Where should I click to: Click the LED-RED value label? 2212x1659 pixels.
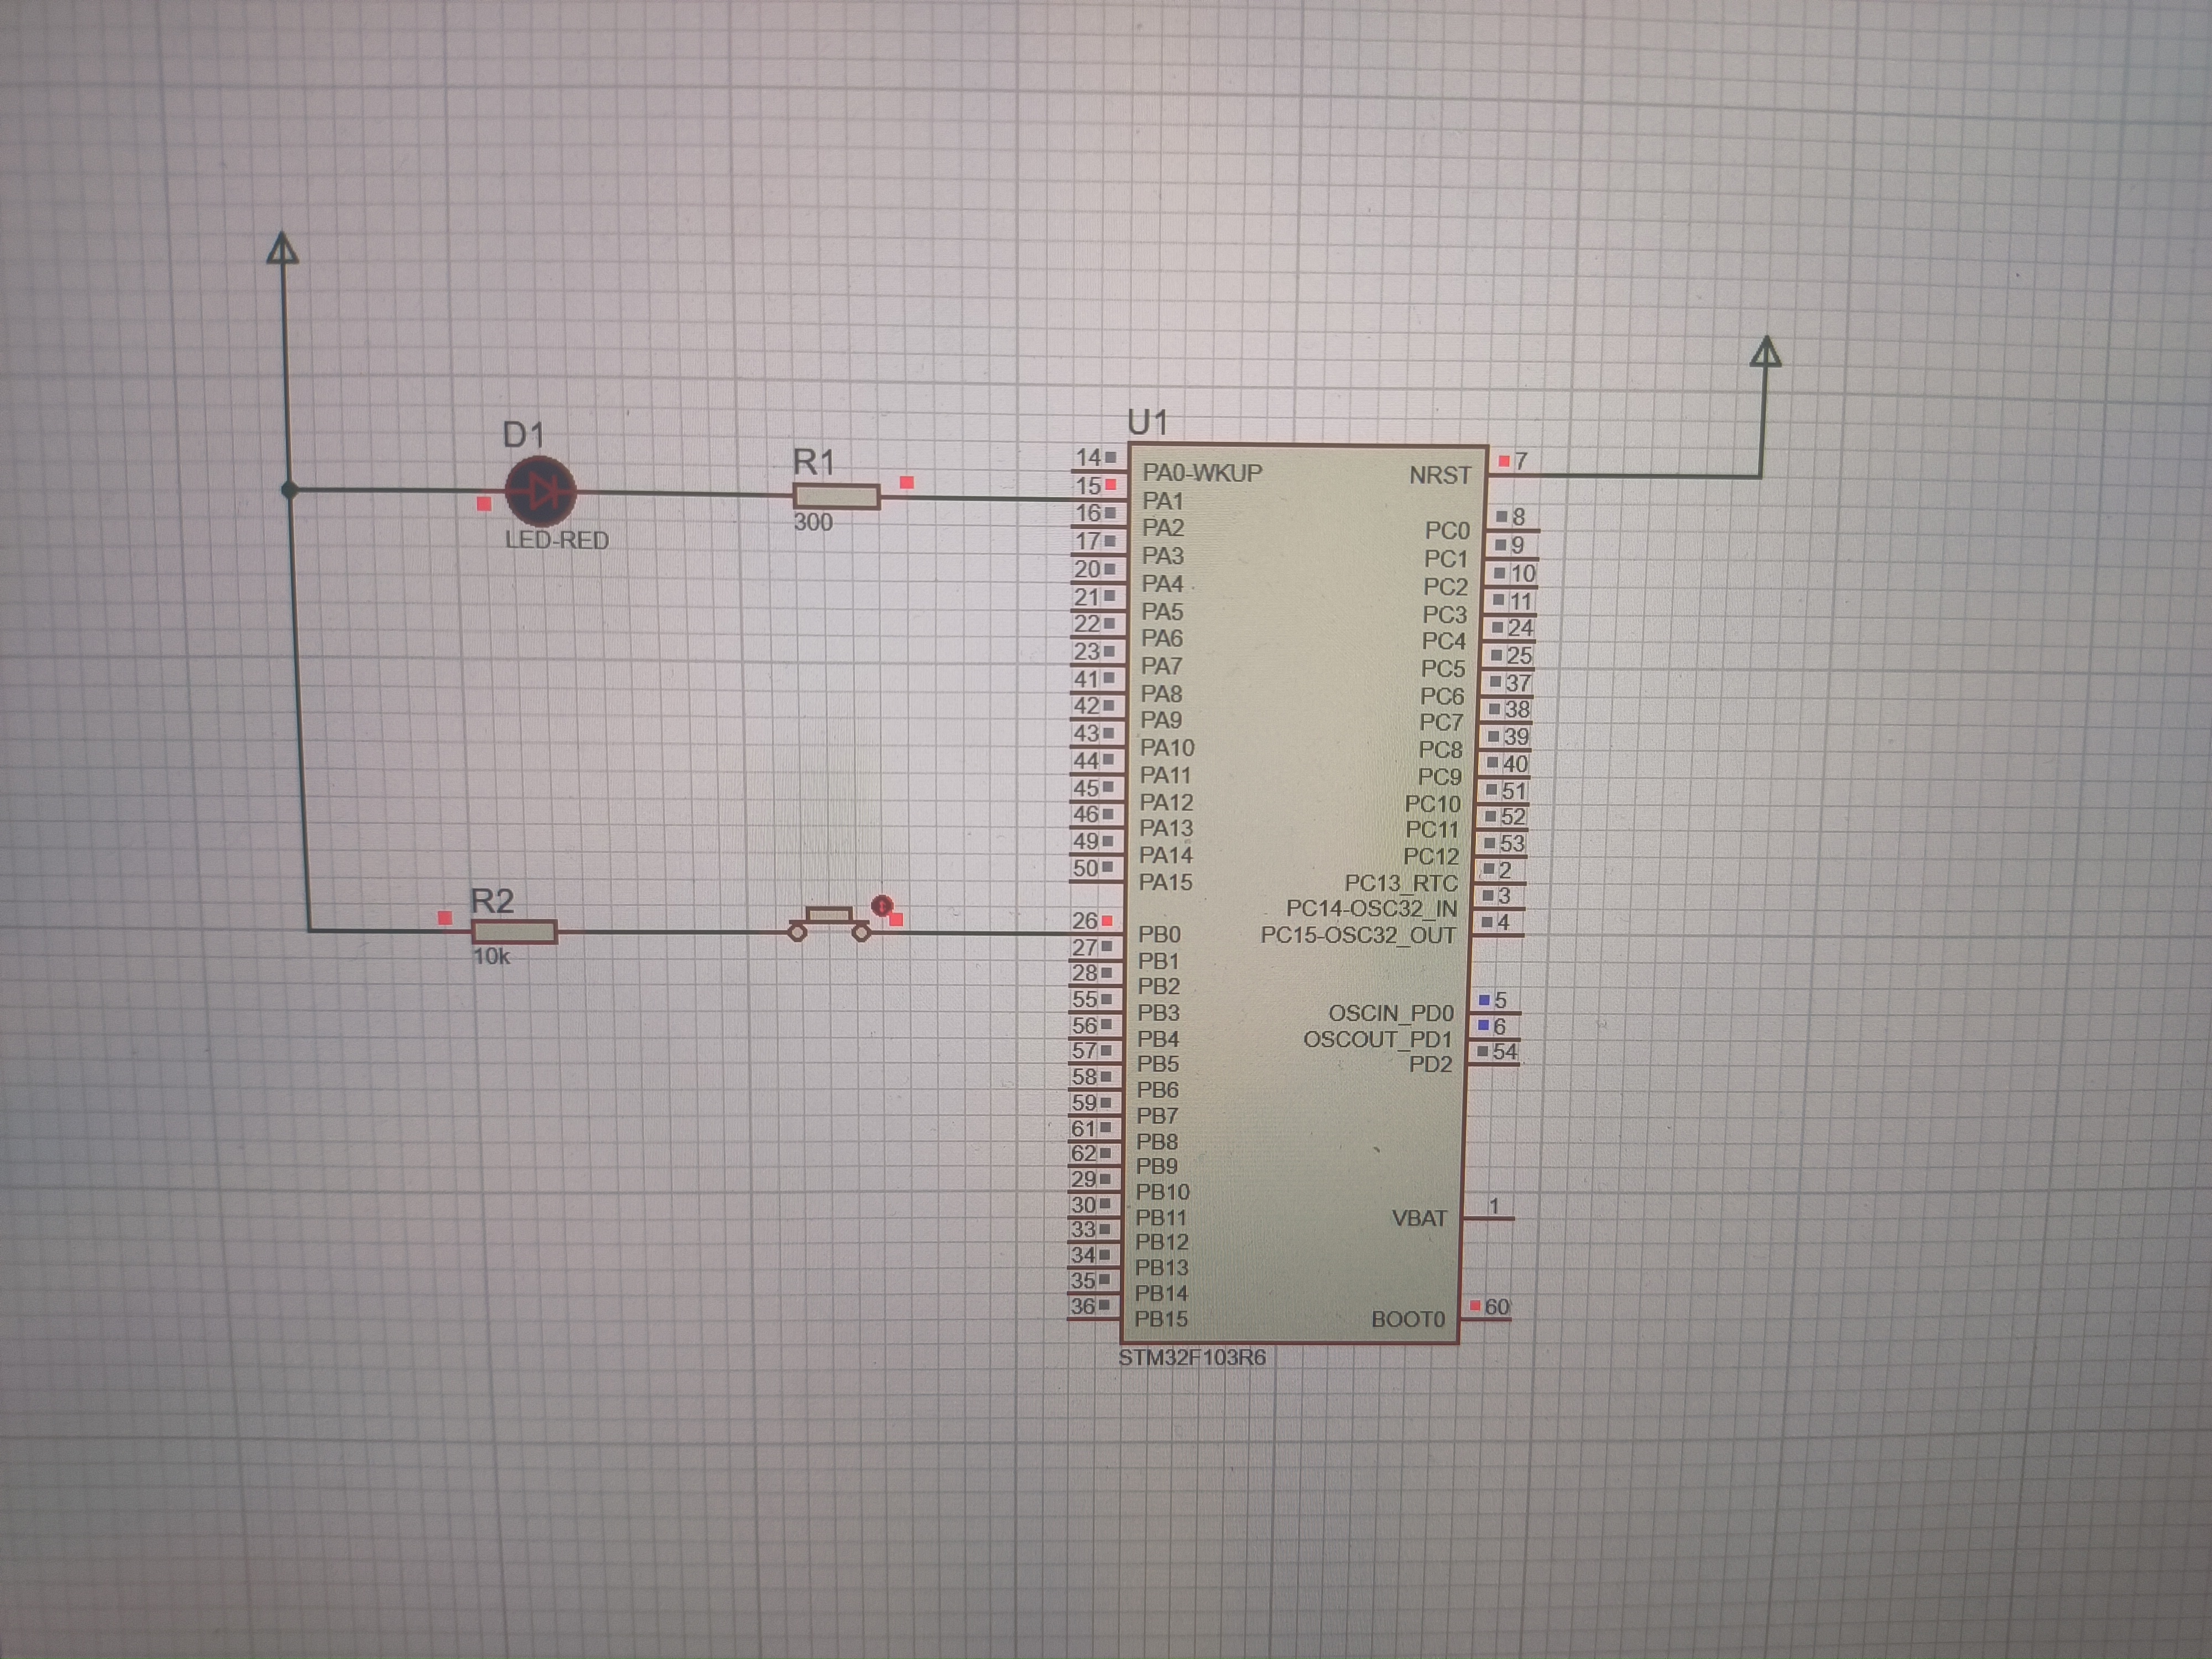click(x=556, y=541)
